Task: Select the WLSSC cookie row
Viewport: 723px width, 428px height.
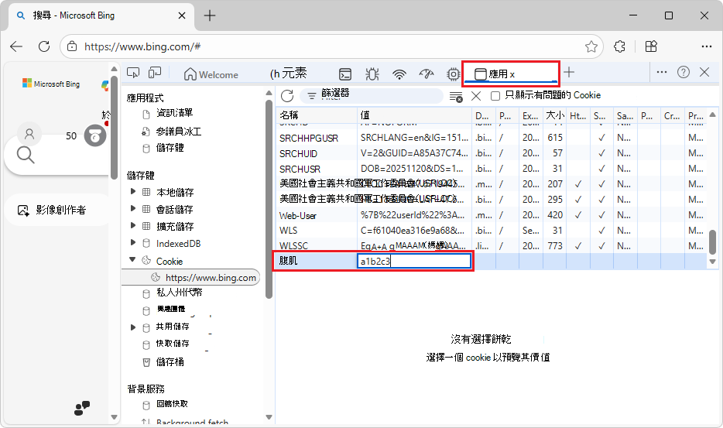Action: (491, 246)
